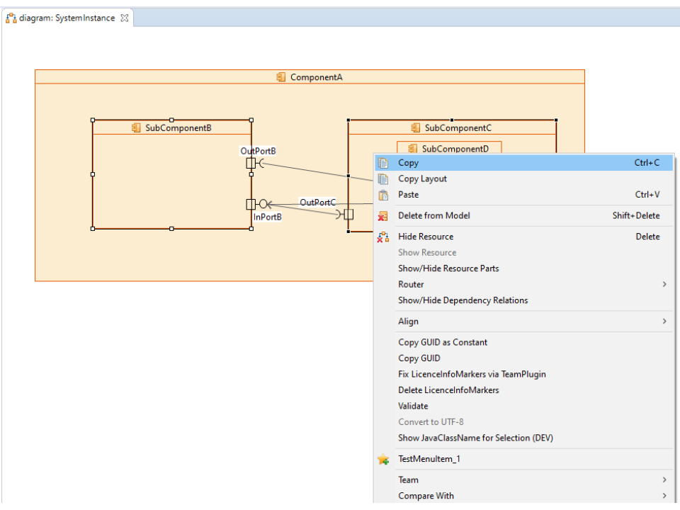
Task: Select Validate from the context menu
Action: click(413, 406)
